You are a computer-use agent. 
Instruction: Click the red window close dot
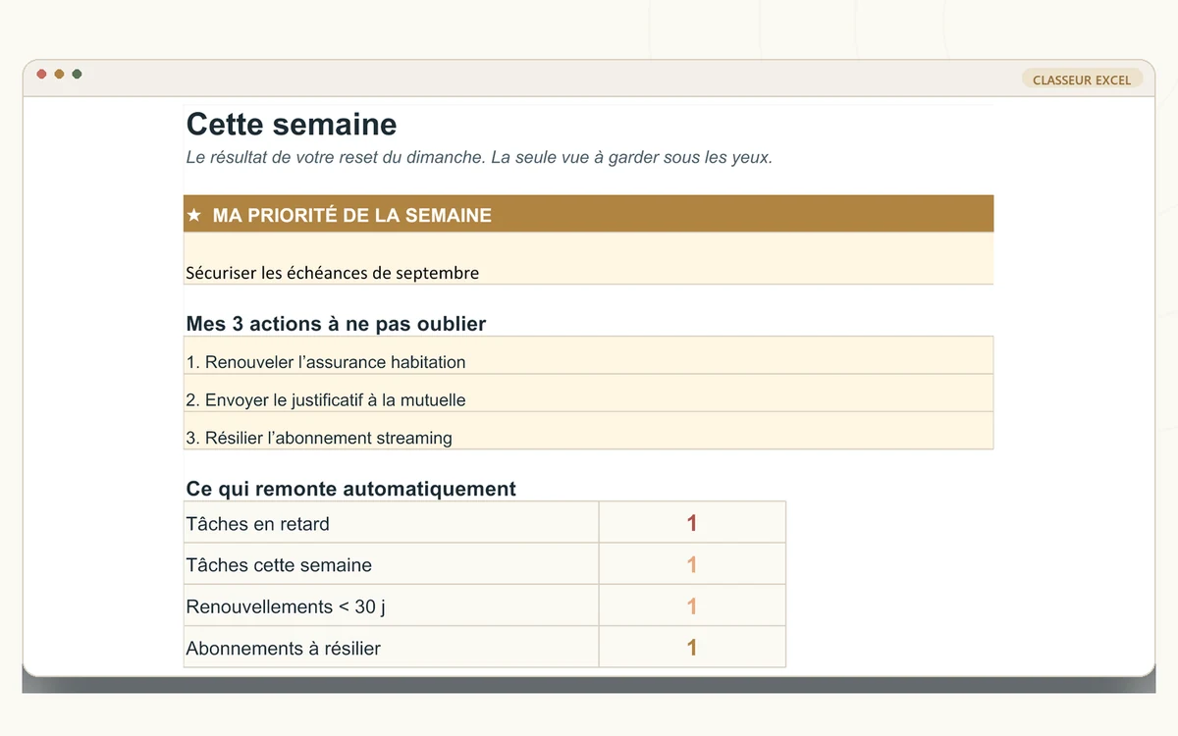coord(41,74)
